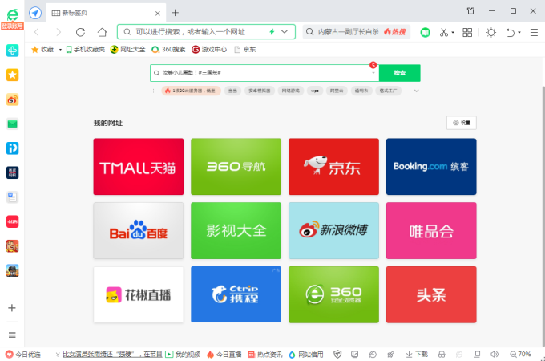The height and width of the screenshot is (361, 545).
Task: Open 热点资讯 in status bar
Action: click(265, 355)
